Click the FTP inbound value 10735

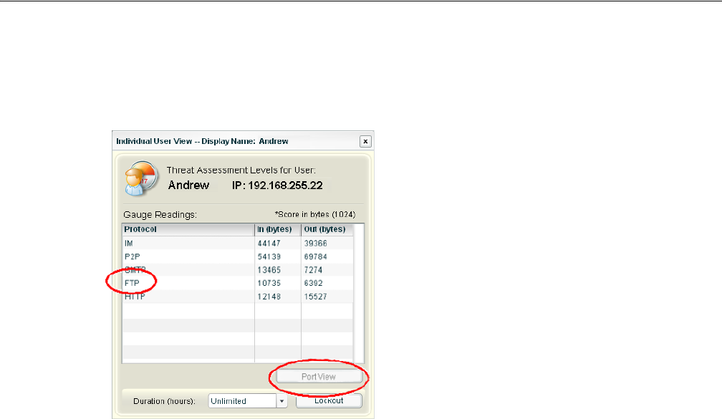pos(269,284)
